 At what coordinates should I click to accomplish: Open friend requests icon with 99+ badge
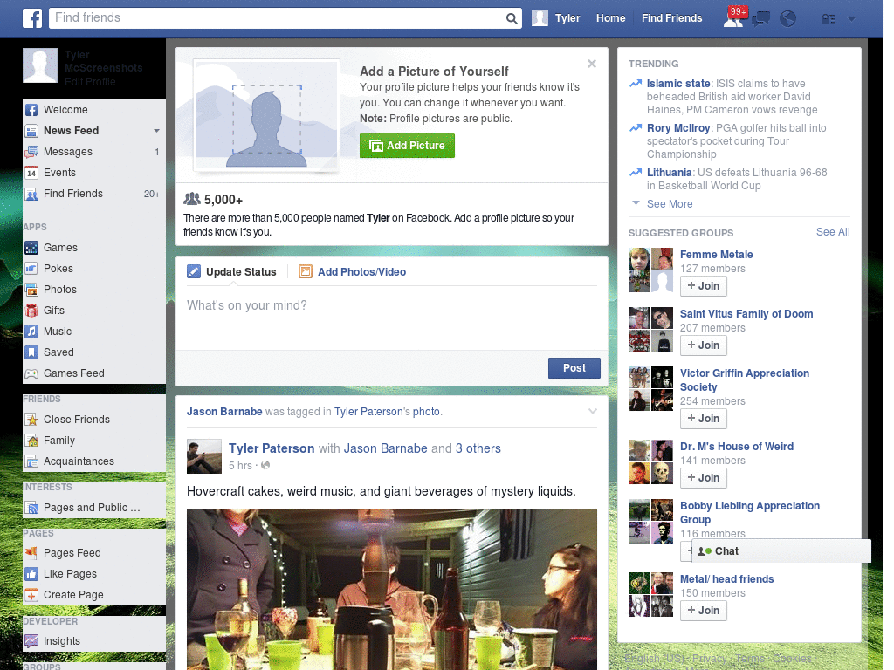tap(733, 18)
